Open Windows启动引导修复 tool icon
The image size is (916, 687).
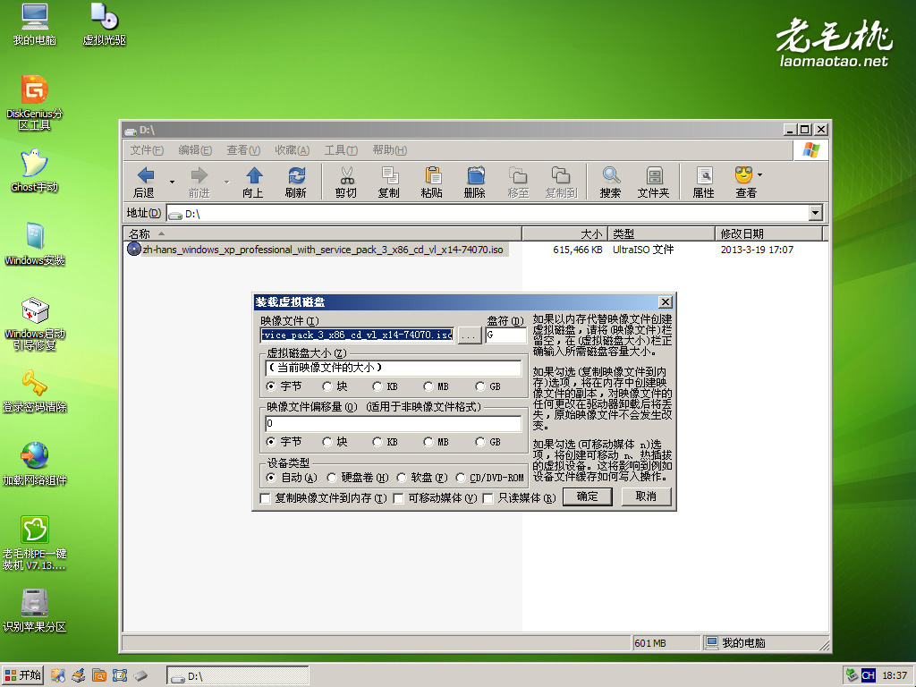(35, 323)
